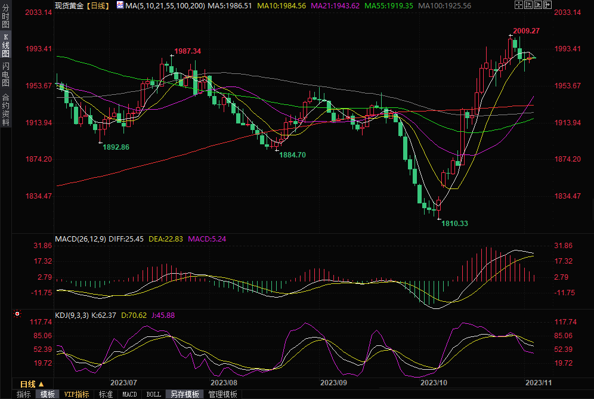Click the small red KDJ marker icon
The width and height of the screenshot is (594, 399).
pyautogui.click(x=17, y=314)
